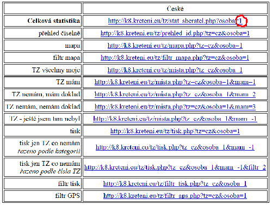Screen dimensions: 272x205
Task: Select the Celková statistika label
Action: pyautogui.click(x=54, y=21)
